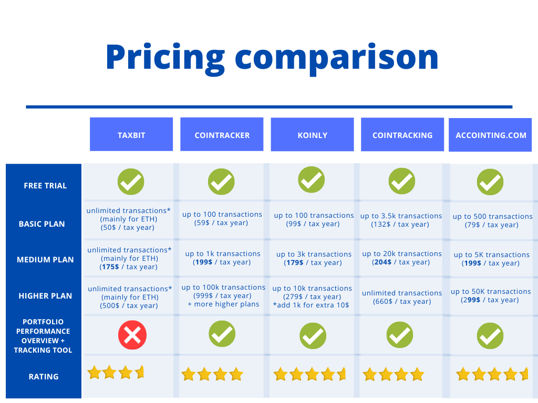538x403 pixels.
Task: Click the RATING row label
Action: (x=44, y=377)
